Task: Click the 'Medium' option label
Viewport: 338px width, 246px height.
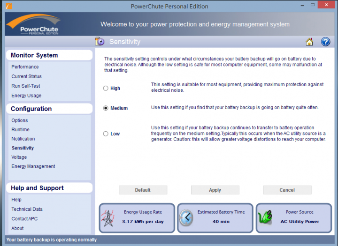Action: (119, 108)
